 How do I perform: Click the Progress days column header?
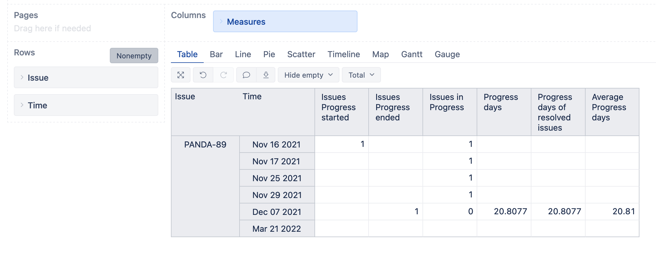click(504, 112)
